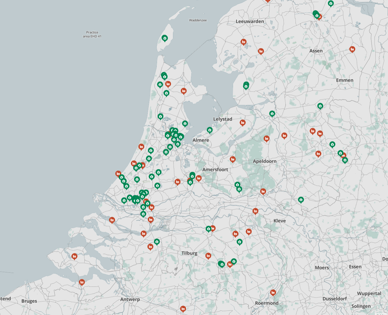Click the Dusseldorf city label

(x=335, y=299)
